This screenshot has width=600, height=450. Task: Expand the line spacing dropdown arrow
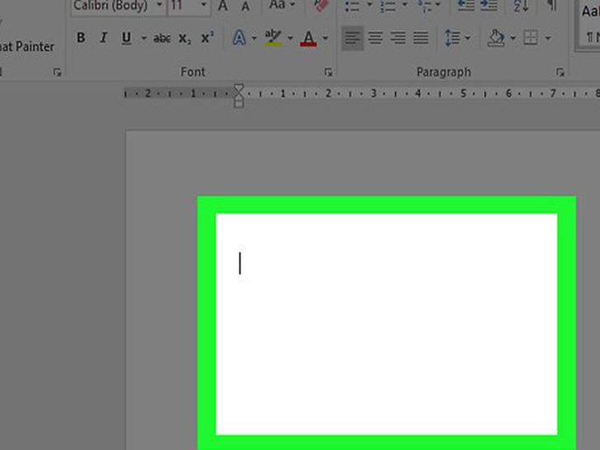[467, 38]
